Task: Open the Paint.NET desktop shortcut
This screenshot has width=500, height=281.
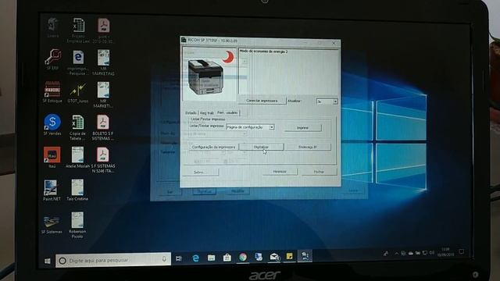Action: 52,190
